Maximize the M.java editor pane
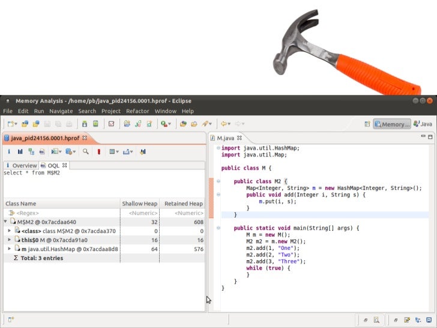The height and width of the screenshot is (328, 437). tap(430, 138)
